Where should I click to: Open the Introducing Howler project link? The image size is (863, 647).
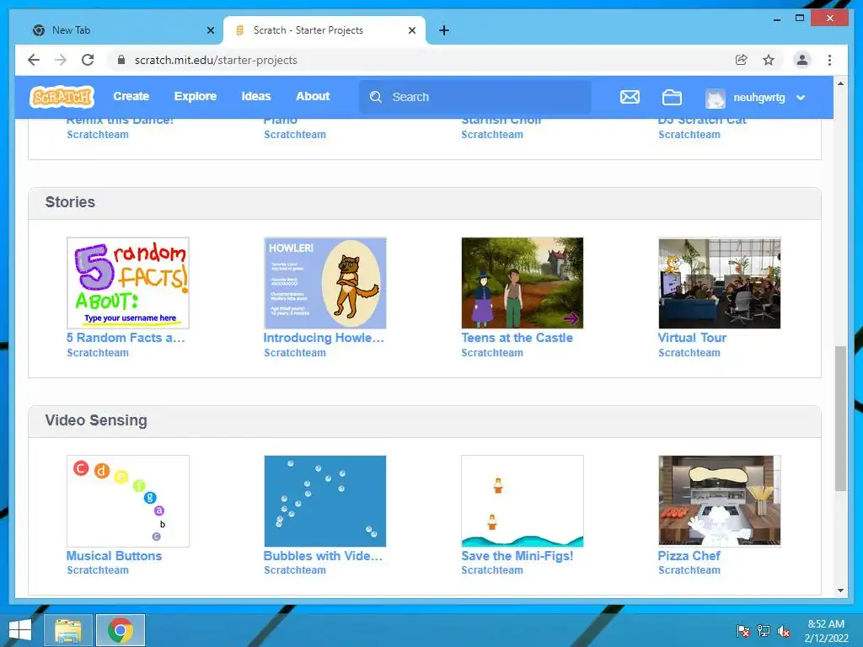pyautogui.click(x=324, y=338)
